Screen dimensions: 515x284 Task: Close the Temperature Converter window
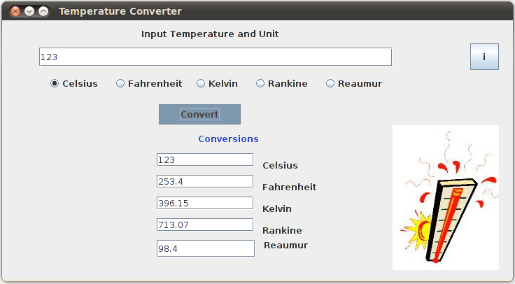(15, 11)
